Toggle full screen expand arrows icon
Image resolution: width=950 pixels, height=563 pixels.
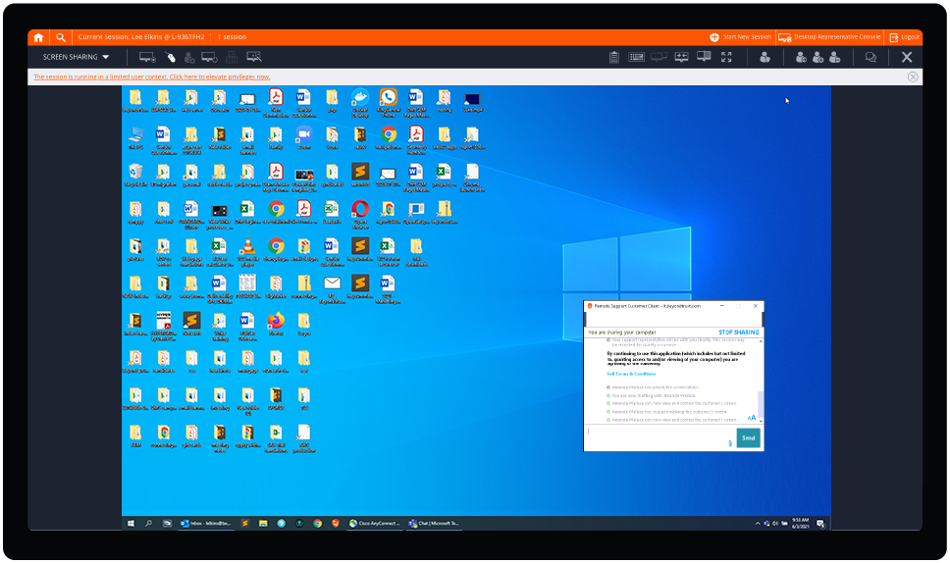pyautogui.click(x=726, y=57)
